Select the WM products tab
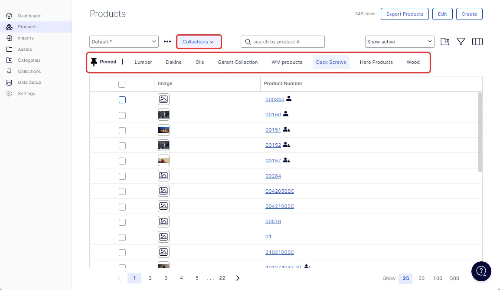 (287, 62)
